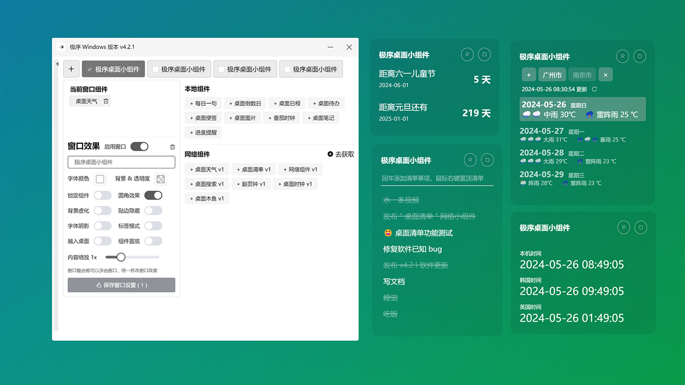Add the 桌面笔记 widget
The image size is (685, 385).
[x=321, y=118]
